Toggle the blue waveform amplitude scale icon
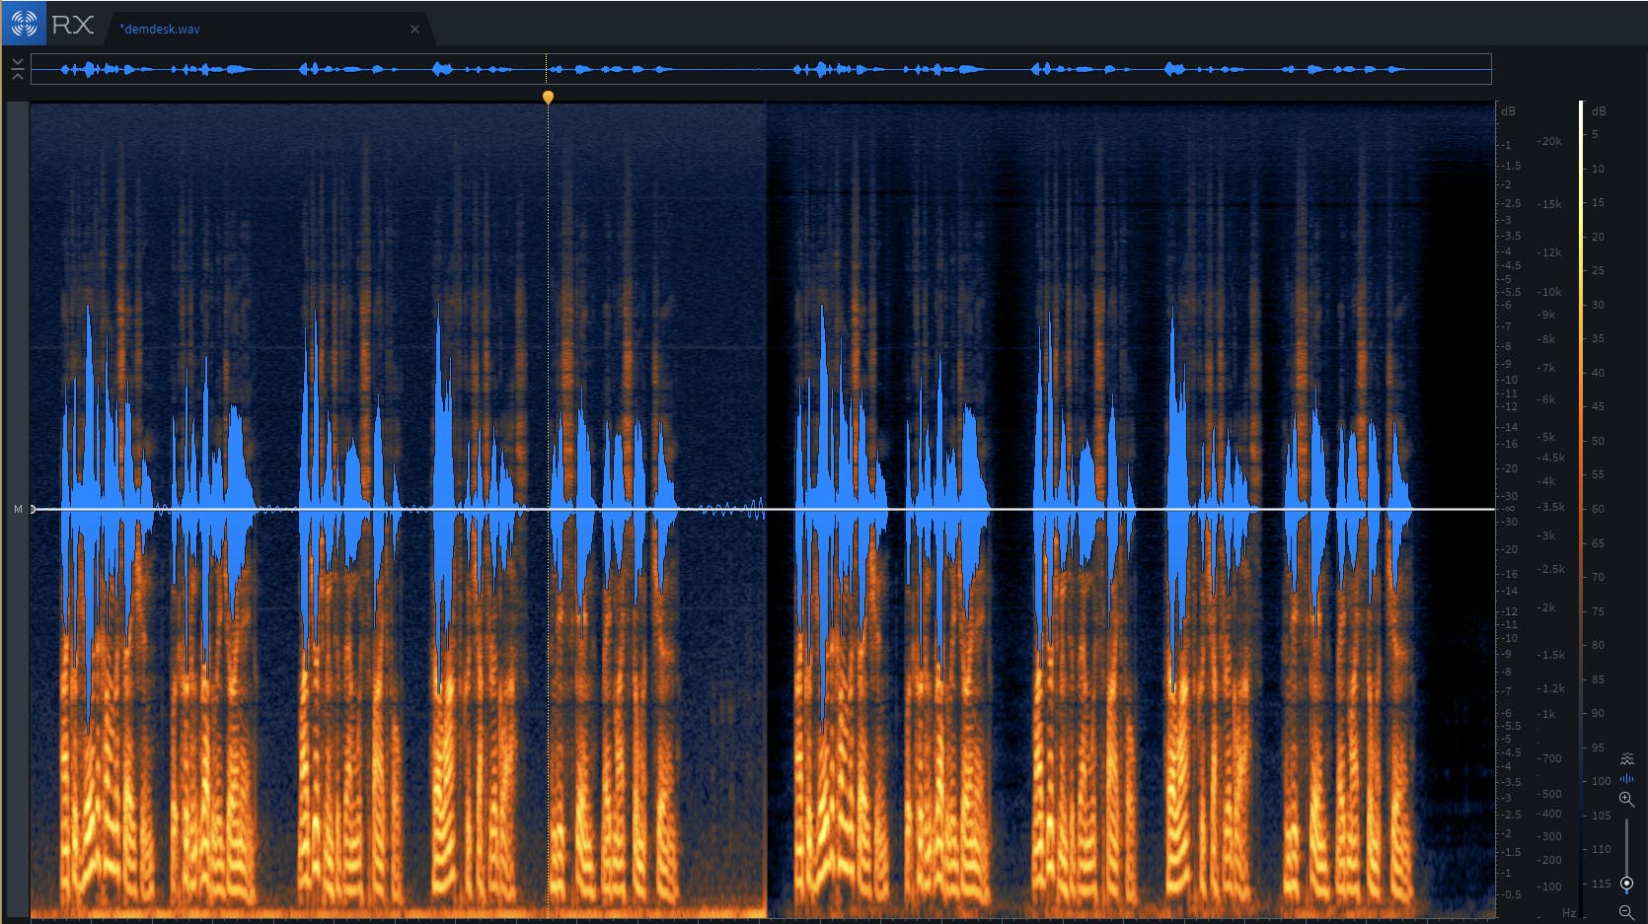 click(1626, 778)
